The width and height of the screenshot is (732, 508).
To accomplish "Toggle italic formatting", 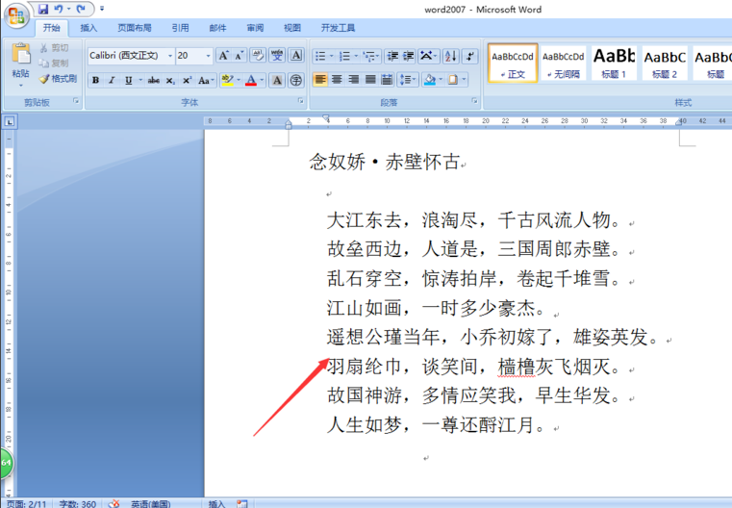I will [112, 80].
